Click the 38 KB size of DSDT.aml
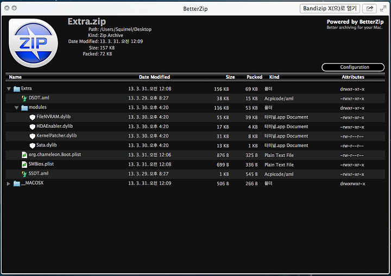Screen dimensions: 391x276 (223, 98)
